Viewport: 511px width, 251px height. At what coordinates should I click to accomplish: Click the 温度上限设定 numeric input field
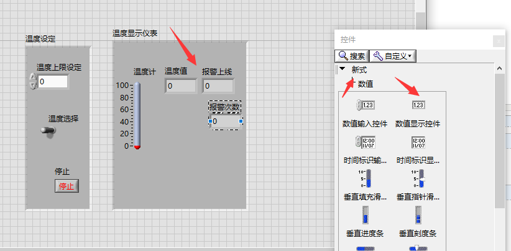(x=53, y=82)
